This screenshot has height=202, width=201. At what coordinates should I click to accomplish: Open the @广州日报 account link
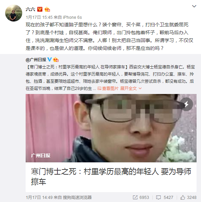point(36,60)
